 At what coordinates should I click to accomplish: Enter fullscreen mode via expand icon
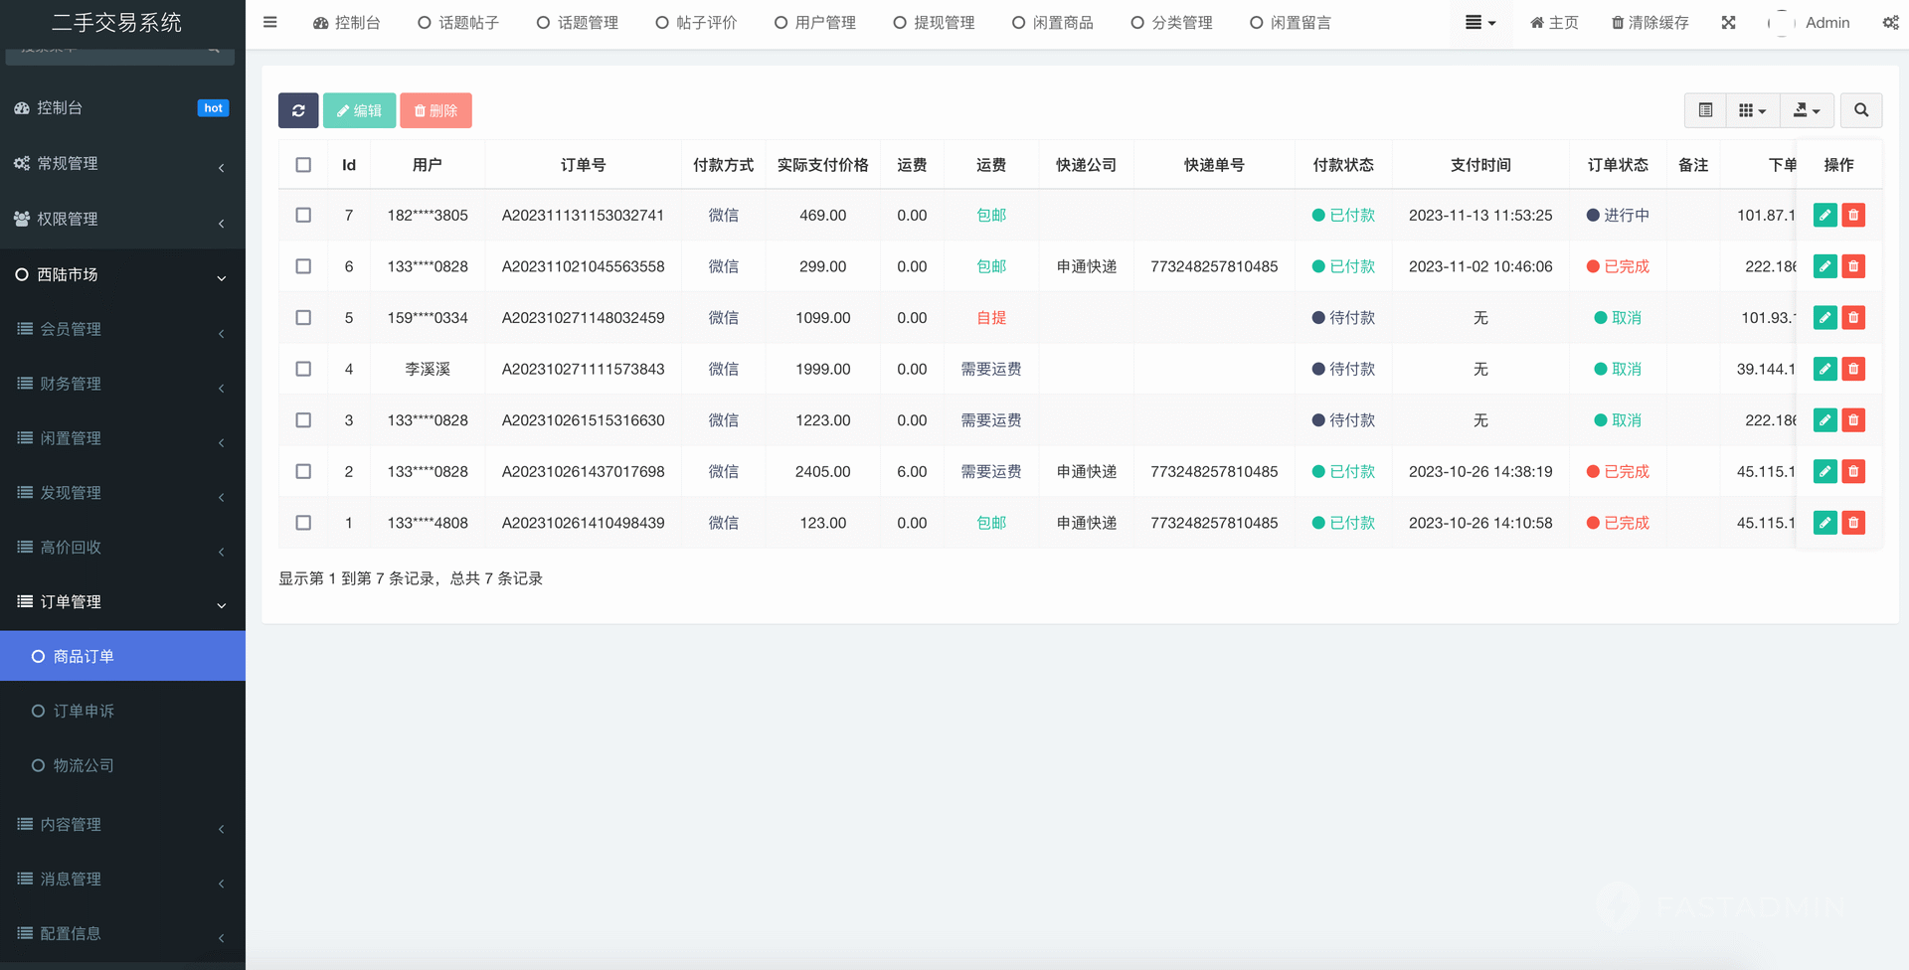pyautogui.click(x=1728, y=22)
